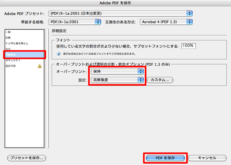Screen dimensions: 231x165
Task: Open the PDF/X-1a:2001 standard dropdown
Action: click(75, 22)
